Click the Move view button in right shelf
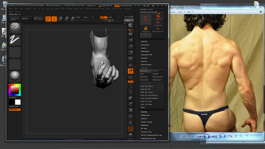The image size is (265, 149). [130, 98]
